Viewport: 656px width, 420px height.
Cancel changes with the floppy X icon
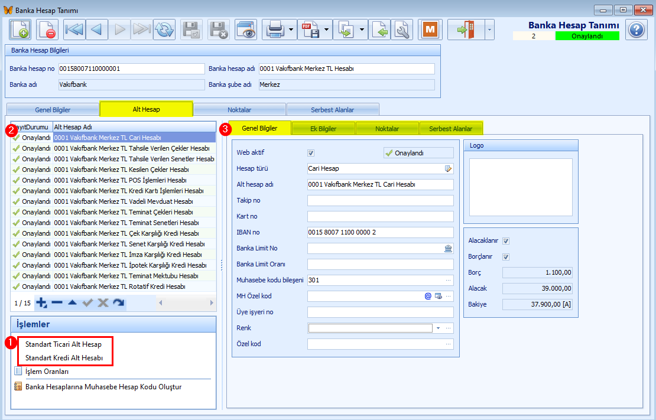point(219,30)
